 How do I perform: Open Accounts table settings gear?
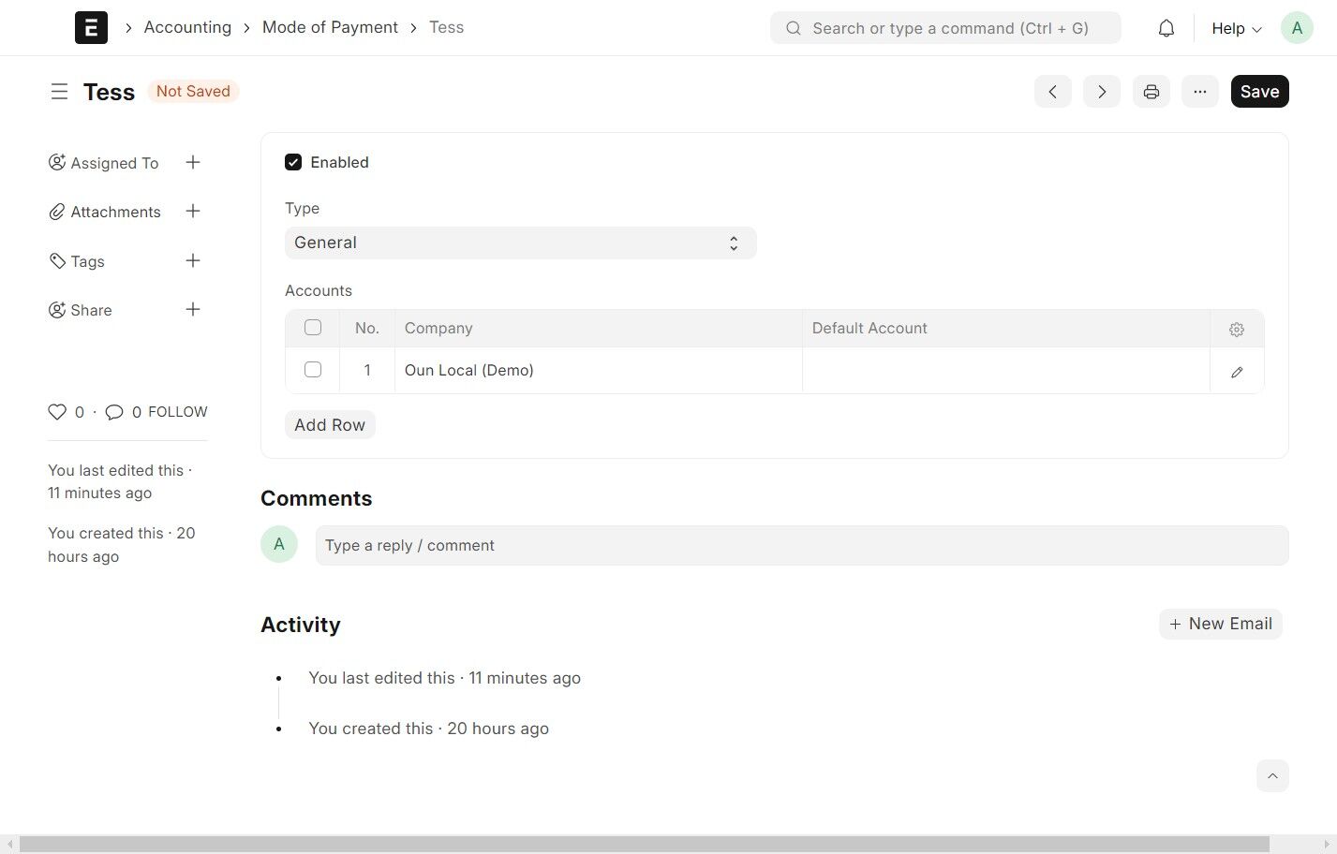click(x=1236, y=330)
